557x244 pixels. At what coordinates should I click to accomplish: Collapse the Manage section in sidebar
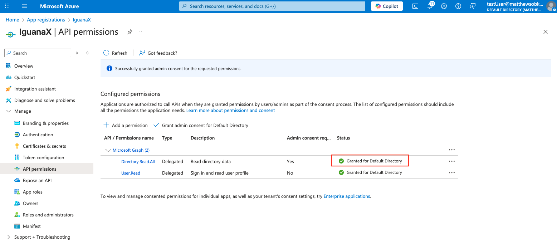coord(9,111)
